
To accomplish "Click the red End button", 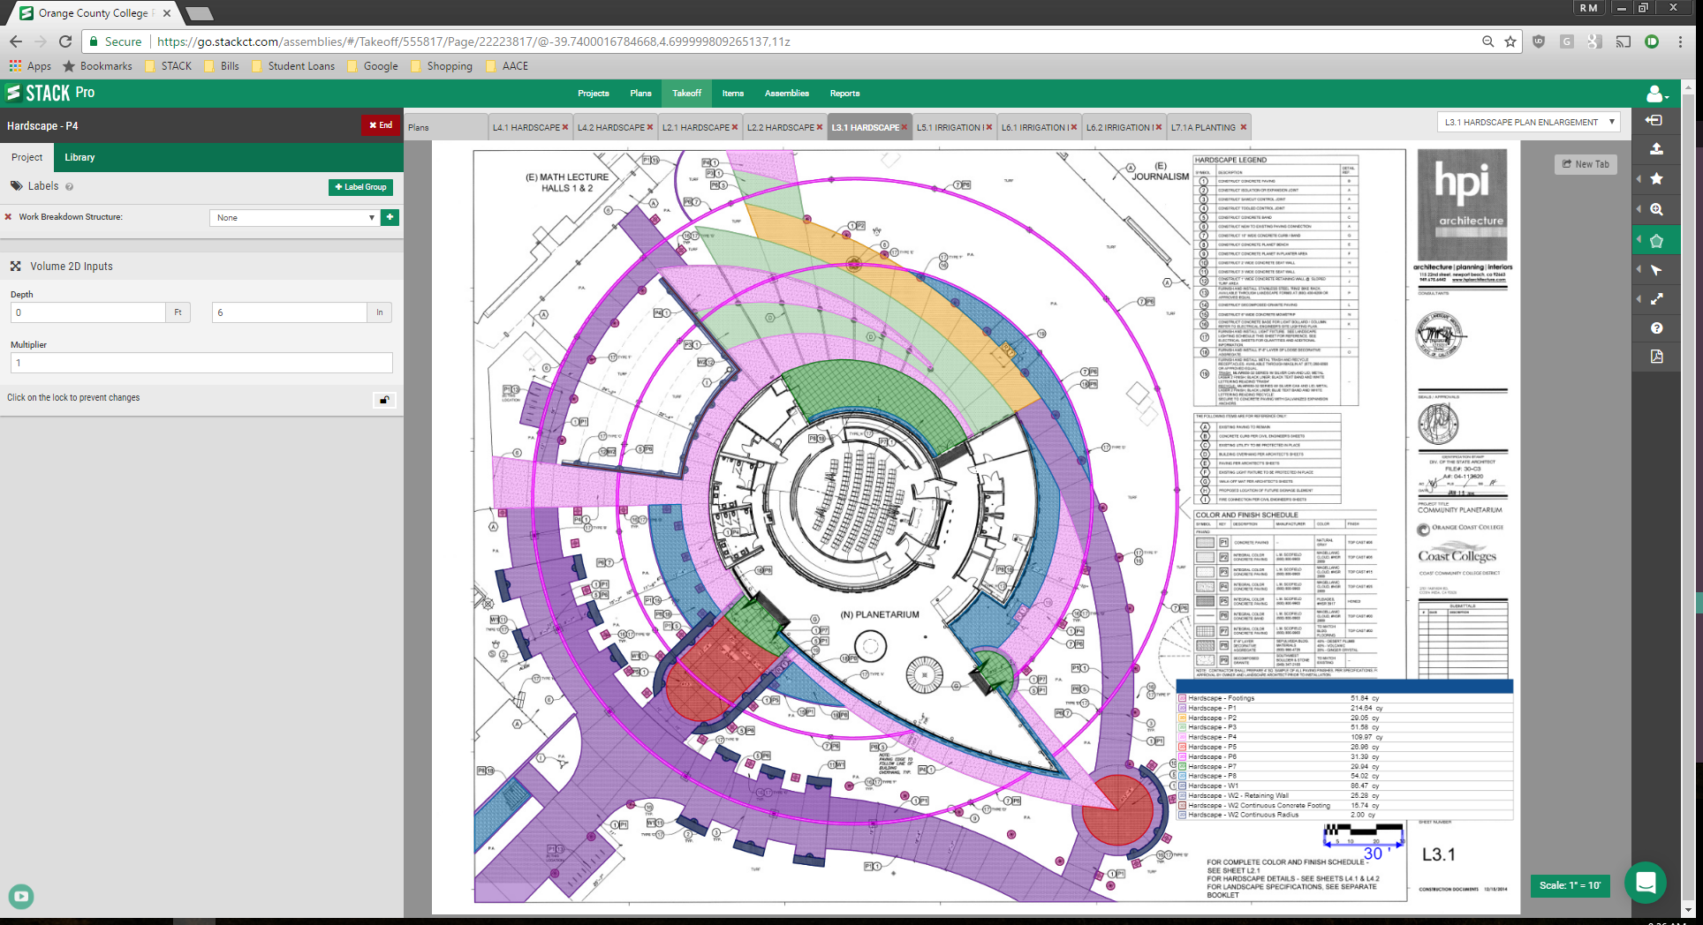I will pyautogui.click(x=381, y=125).
